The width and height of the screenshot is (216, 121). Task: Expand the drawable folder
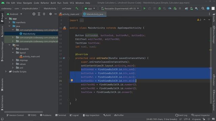(13, 49)
